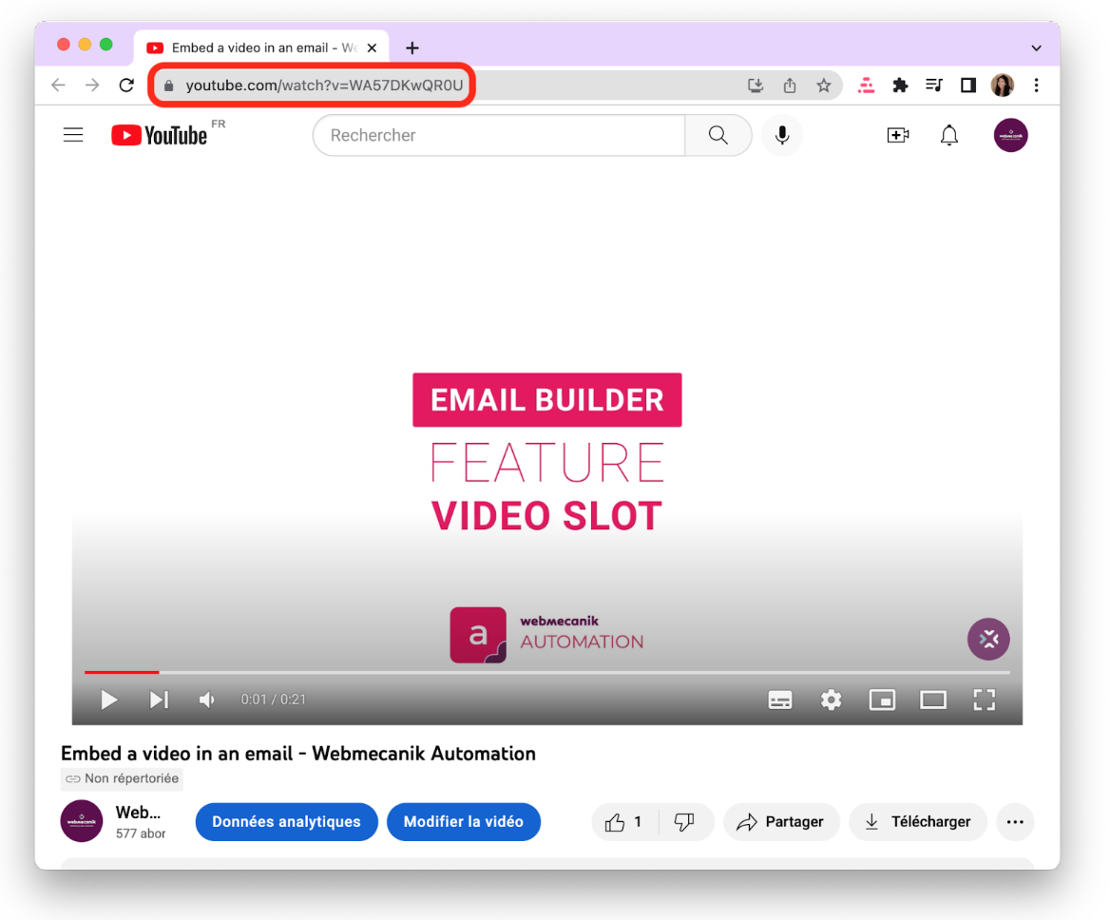The image size is (1110, 920).
Task: Seek on the red video progress bar
Action: pos(546,672)
